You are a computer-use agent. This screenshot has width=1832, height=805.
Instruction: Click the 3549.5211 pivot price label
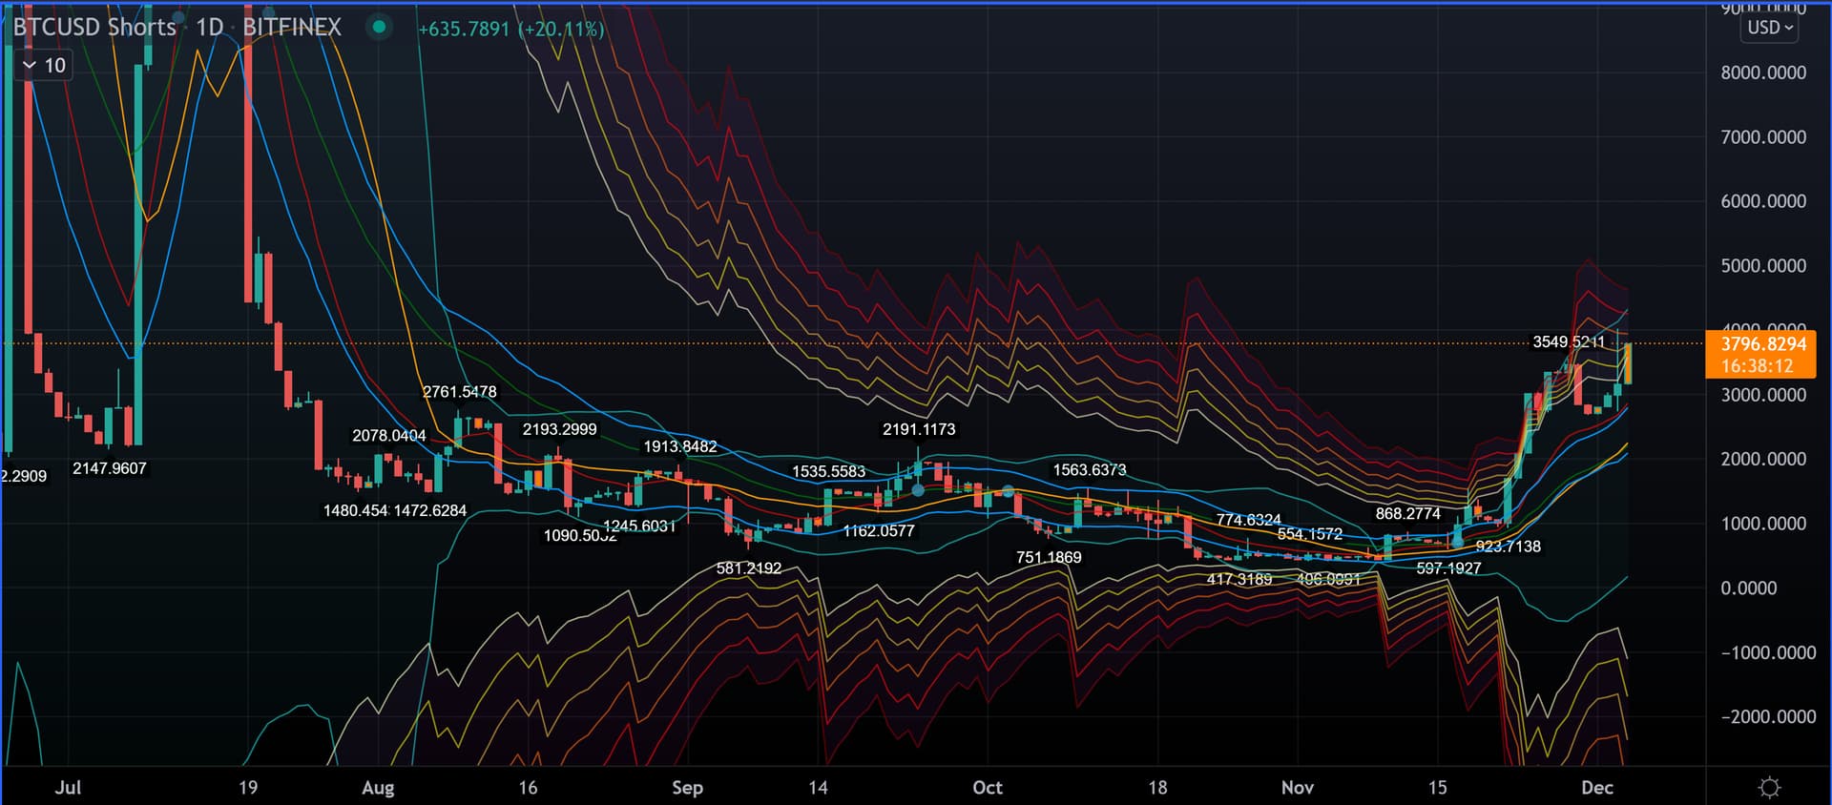click(1568, 341)
